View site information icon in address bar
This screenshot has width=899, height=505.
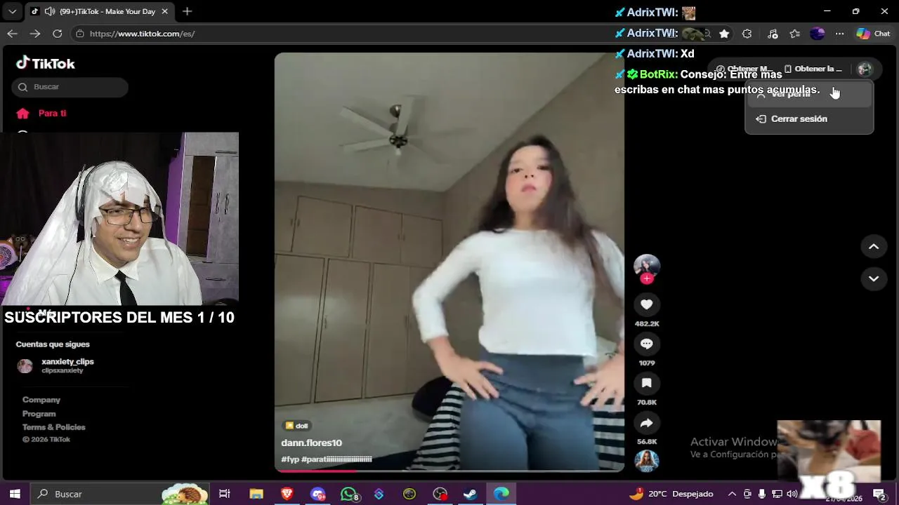pyautogui.click(x=80, y=34)
